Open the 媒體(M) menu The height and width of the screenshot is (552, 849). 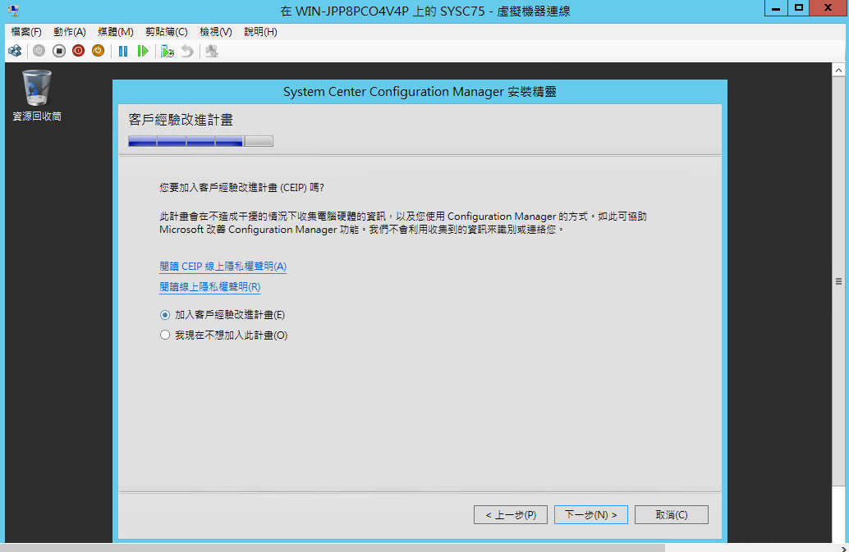(115, 32)
